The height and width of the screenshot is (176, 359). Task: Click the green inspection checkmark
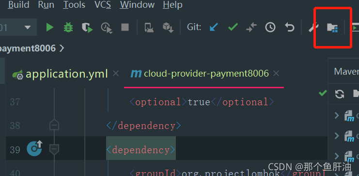tap(323, 93)
